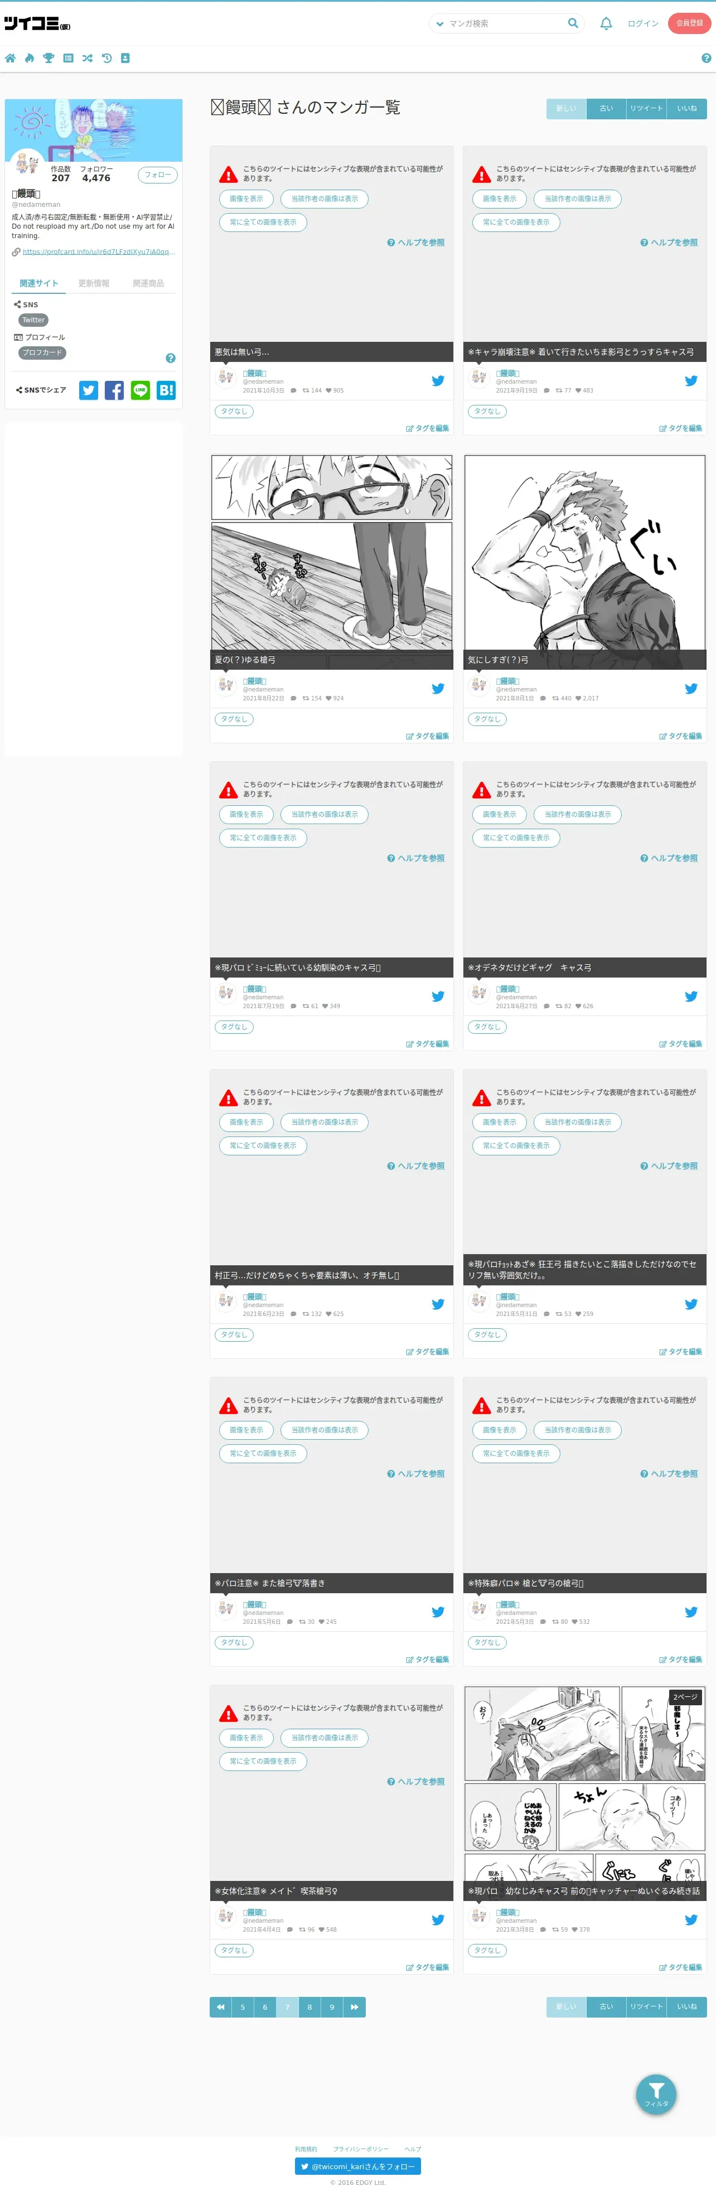Image resolution: width=716 pixels, height=2201 pixels.
Task: Click 当該作者の画像は表示 on キャラ崩壊注意 card
Action: click(578, 199)
